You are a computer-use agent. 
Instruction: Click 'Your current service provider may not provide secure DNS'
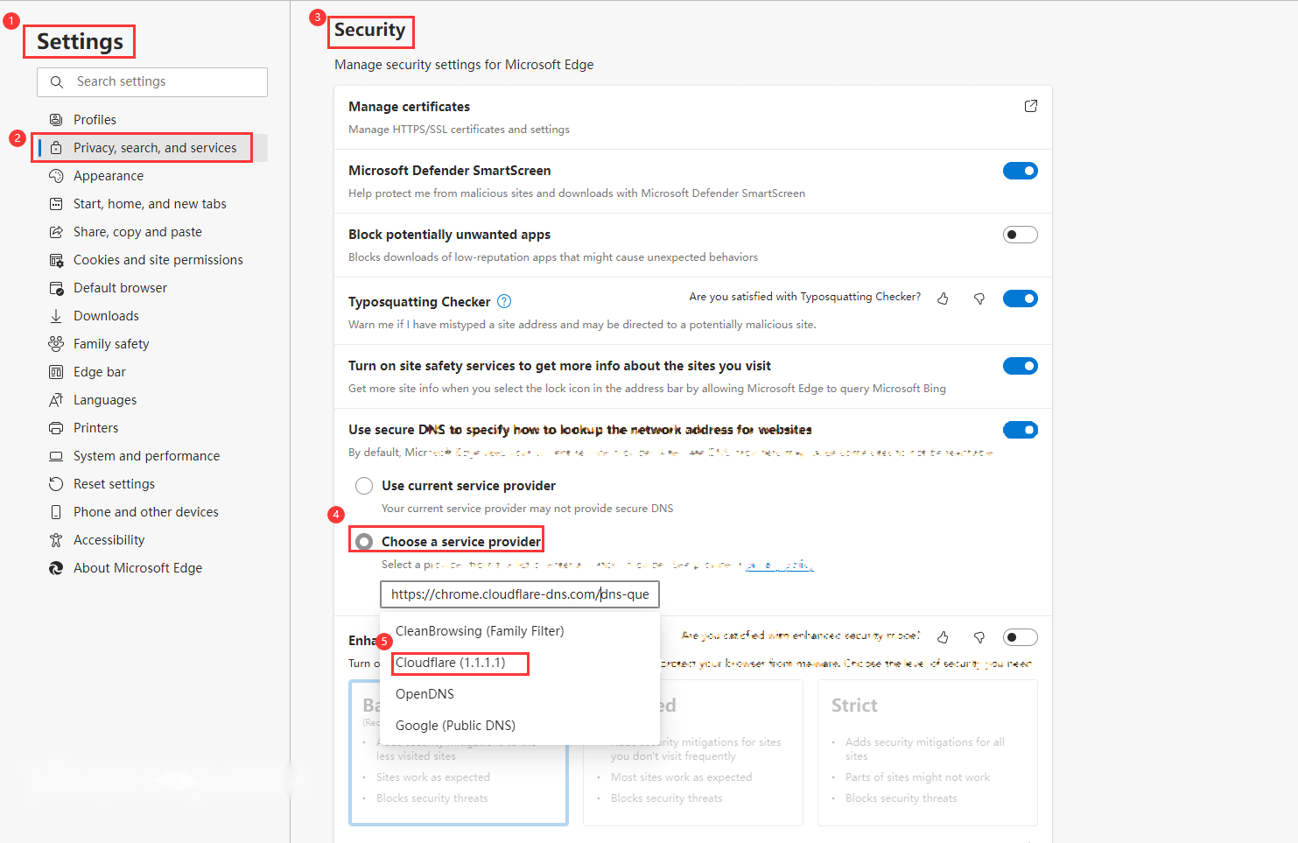[x=528, y=509]
